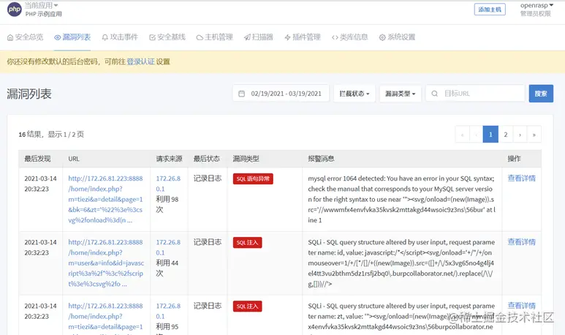Click the javascript payload SQLi alarm message
This screenshot has height=335, width=565.
coord(401,263)
